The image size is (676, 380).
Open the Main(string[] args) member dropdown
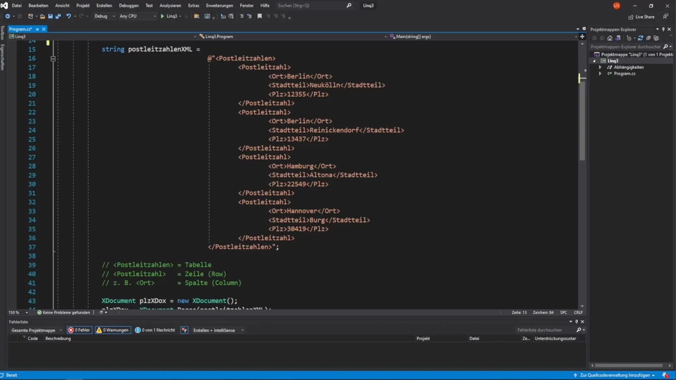click(483, 37)
